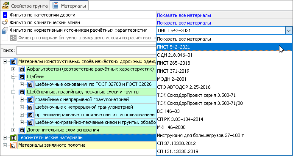
Task: Click the green Геосинтетические материалы grid icon
Action: coord(13,138)
